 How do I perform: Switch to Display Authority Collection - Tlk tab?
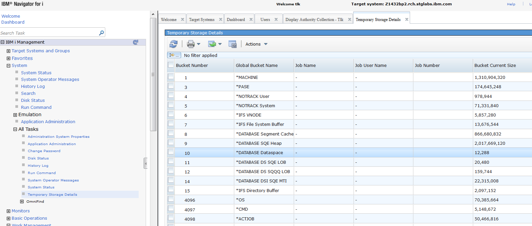tap(314, 20)
